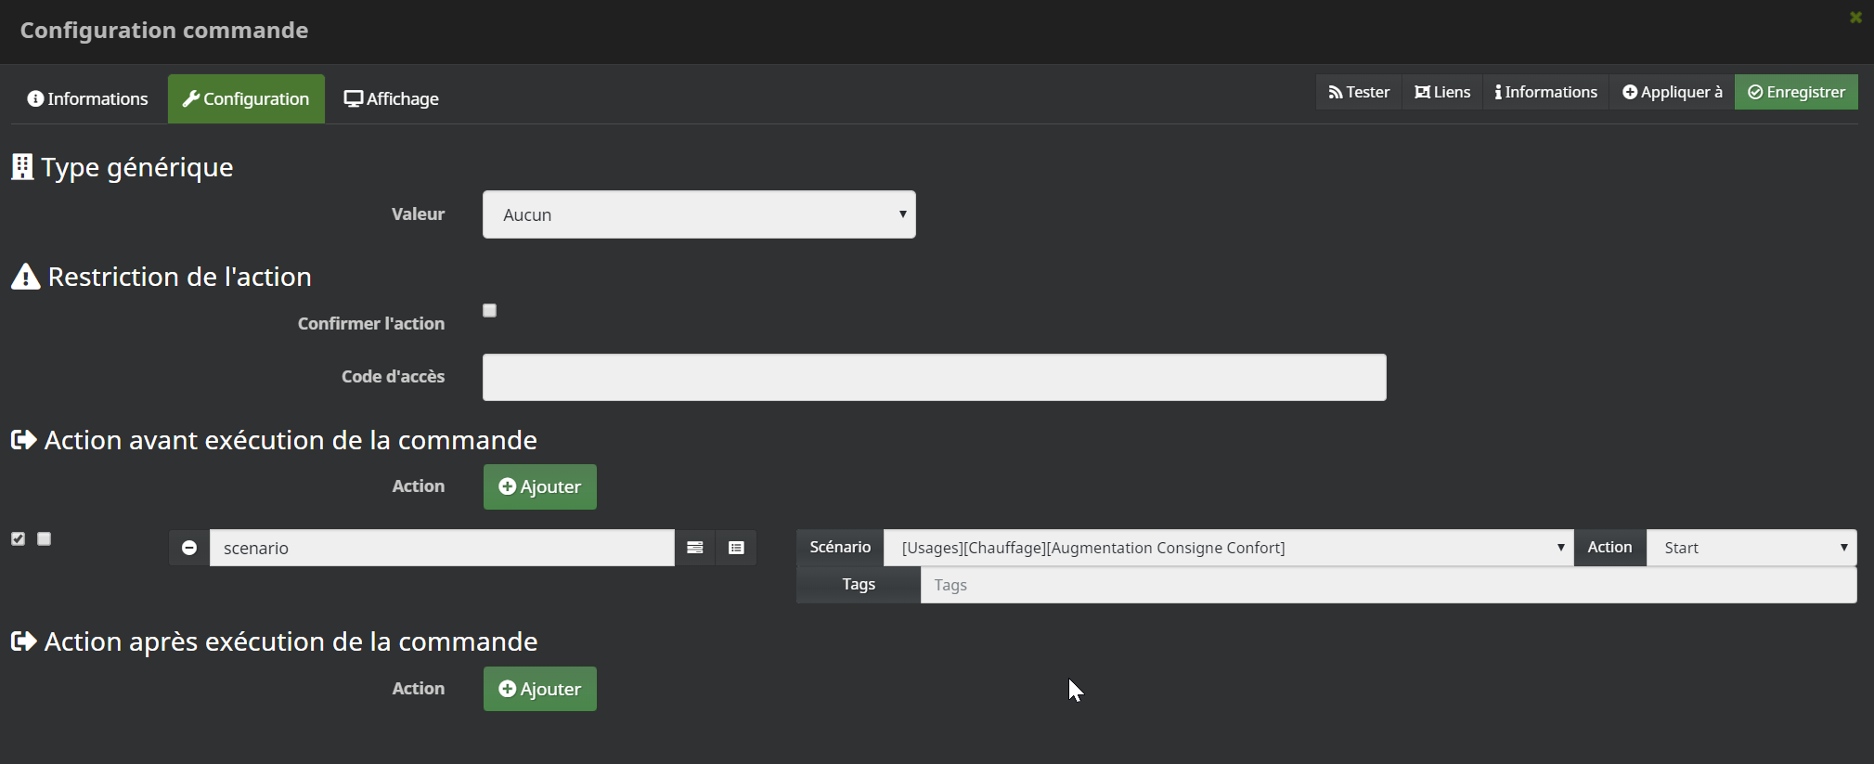Add an action after command execution
Screen dimensions: 1874x764
[539, 689]
